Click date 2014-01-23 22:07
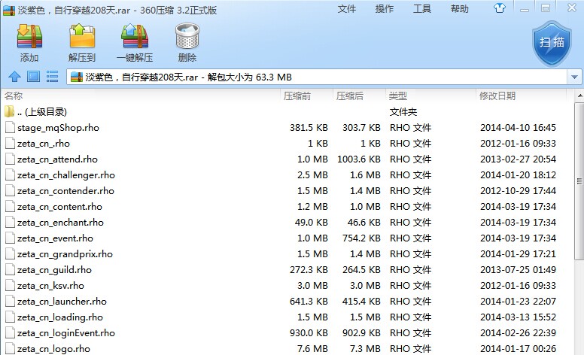Viewport: 584px width, 355px height. [518, 302]
